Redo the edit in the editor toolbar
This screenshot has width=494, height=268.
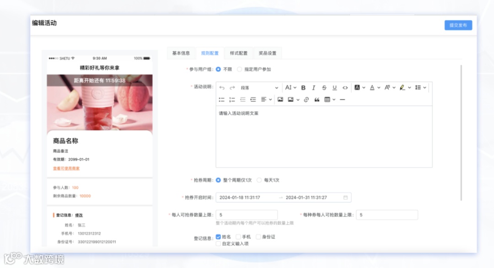pyautogui.click(x=232, y=88)
